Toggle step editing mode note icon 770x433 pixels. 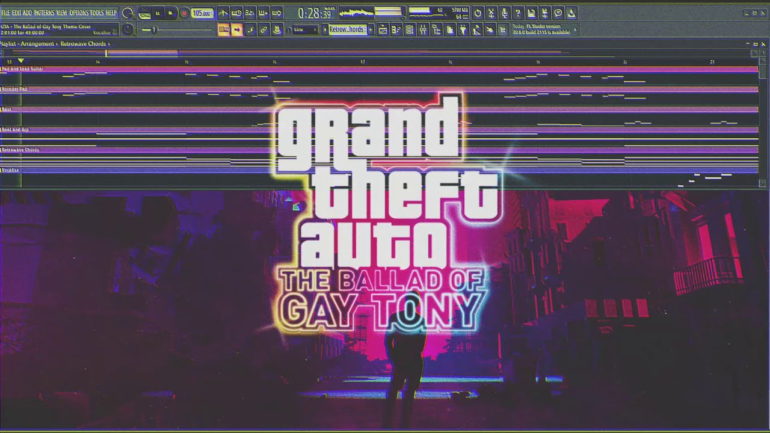(251, 29)
